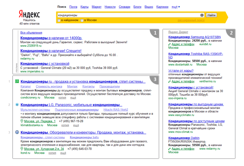The width and height of the screenshot is (244, 166).
Task: Open 'Кондиционеры ballu' sitelink
Action: 84,137
